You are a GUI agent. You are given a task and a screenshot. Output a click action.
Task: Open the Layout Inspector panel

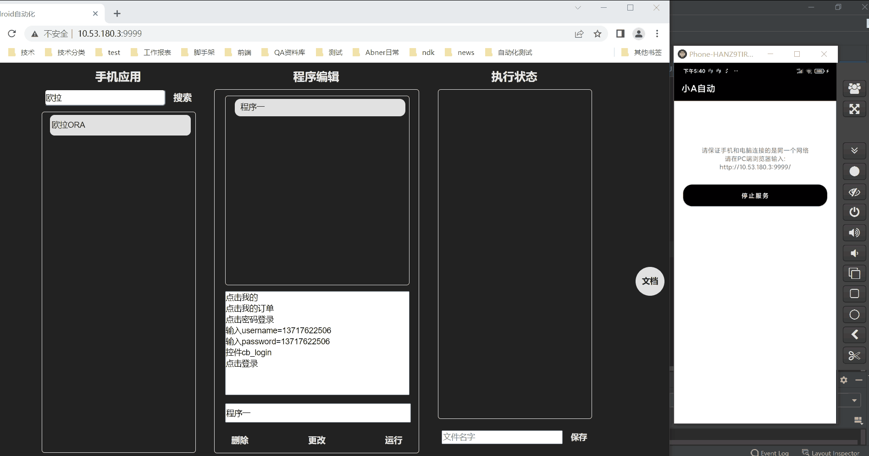pyautogui.click(x=830, y=453)
